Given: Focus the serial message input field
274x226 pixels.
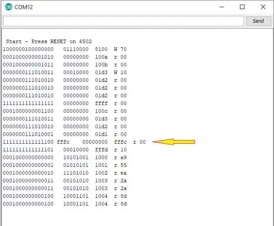Looking at the screenshot, I should click(x=124, y=21).
